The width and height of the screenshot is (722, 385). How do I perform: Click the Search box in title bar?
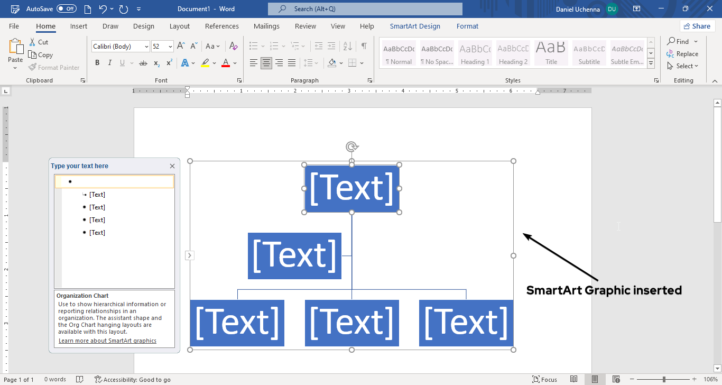[365, 9]
